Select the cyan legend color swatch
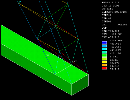The image size is (130, 100). point(104,49)
